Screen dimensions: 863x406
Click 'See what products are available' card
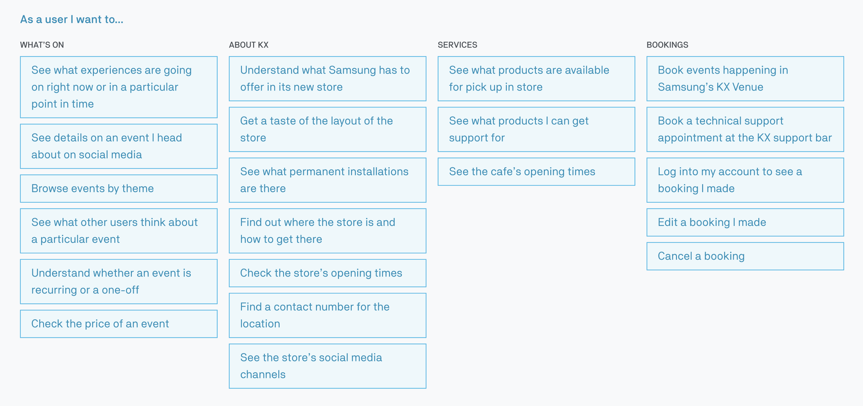pos(536,79)
